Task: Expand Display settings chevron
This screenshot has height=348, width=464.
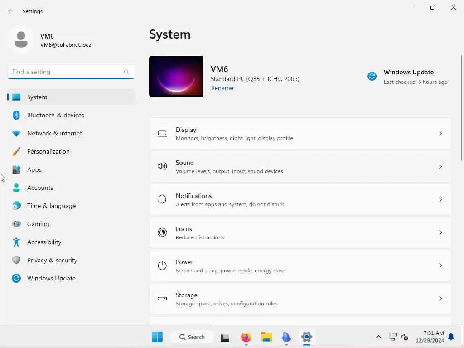Action: pos(440,134)
